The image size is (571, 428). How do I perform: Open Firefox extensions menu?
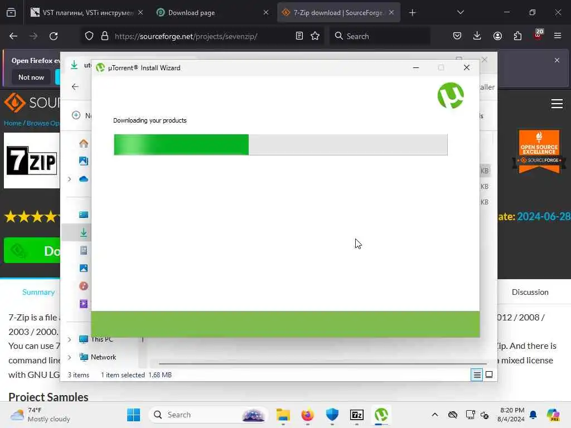pos(517,36)
